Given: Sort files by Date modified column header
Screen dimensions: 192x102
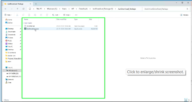Looking at the screenshot, I should [x=61, y=19].
